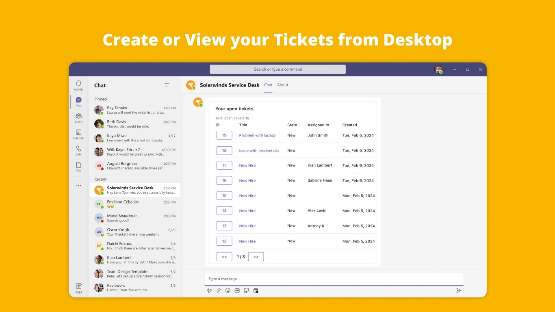Click the user profile avatar in title bar

pyautogui.click(x=438, y=69)
